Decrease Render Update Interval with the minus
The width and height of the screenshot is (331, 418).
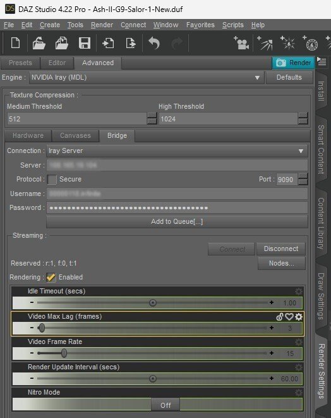[x=32, y=378]
